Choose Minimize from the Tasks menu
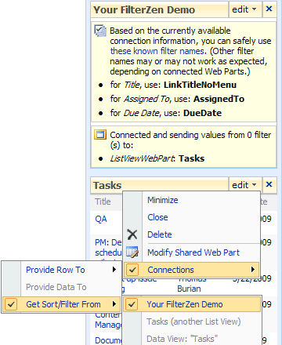The image size is (282, 345). tap(163, 200)
